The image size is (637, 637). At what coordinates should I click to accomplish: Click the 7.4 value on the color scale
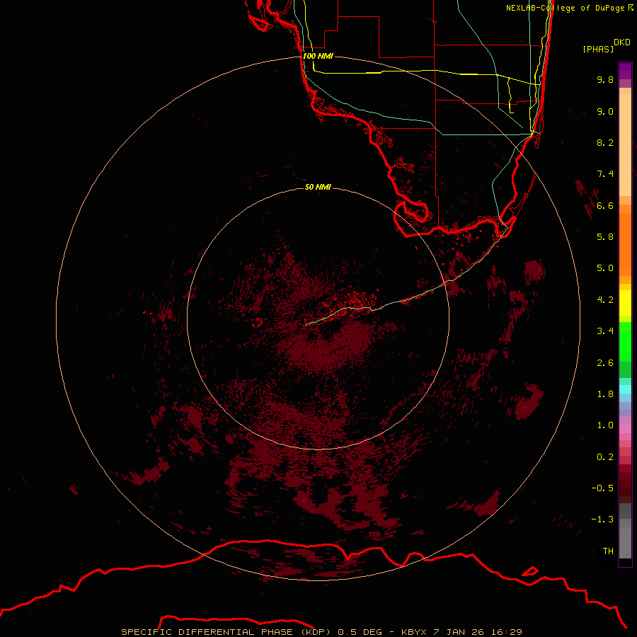click(x=605, y=174)
